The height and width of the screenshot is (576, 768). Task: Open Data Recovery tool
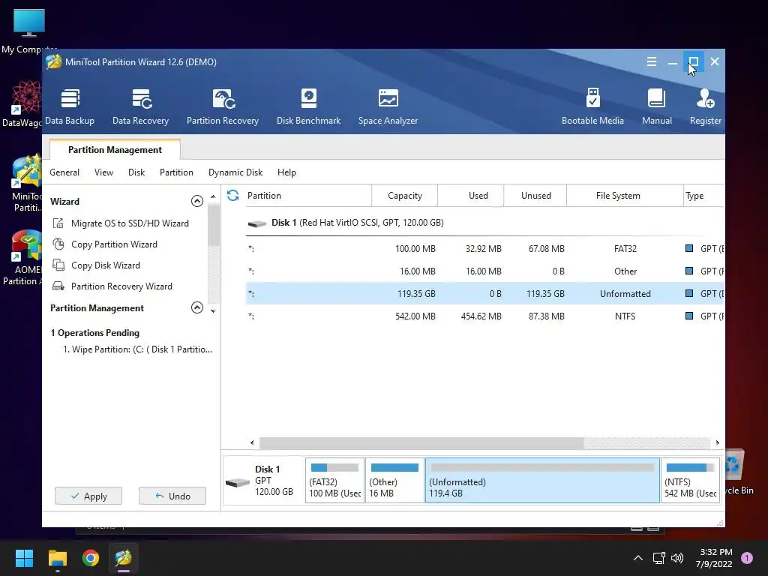click(140, 106)
